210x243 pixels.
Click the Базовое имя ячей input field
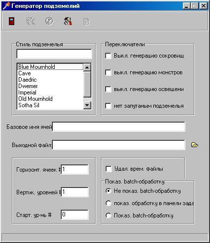coord(119,127)
